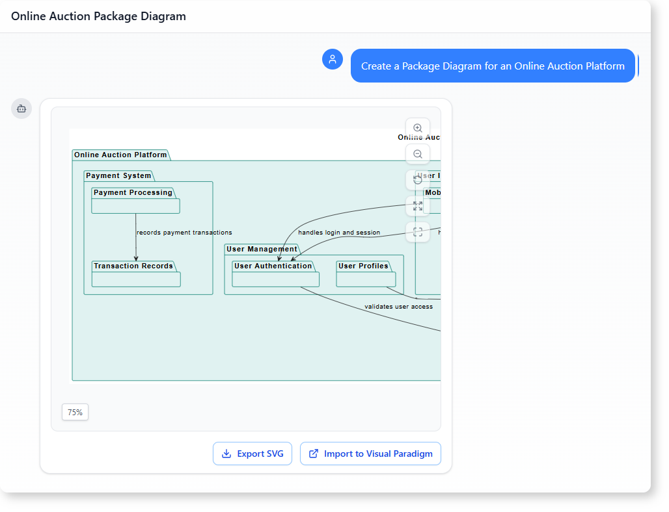
Task: Click the zoom out magnifier icon
Action: click(x=418, y=154)
